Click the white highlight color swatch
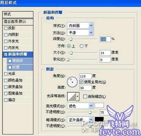The width and height of the screenshot is (141, 136). 99,105
